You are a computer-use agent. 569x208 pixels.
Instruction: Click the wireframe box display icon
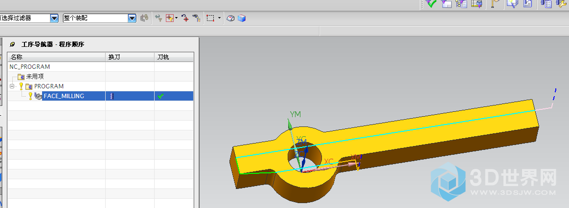click(x=230, y=18)
